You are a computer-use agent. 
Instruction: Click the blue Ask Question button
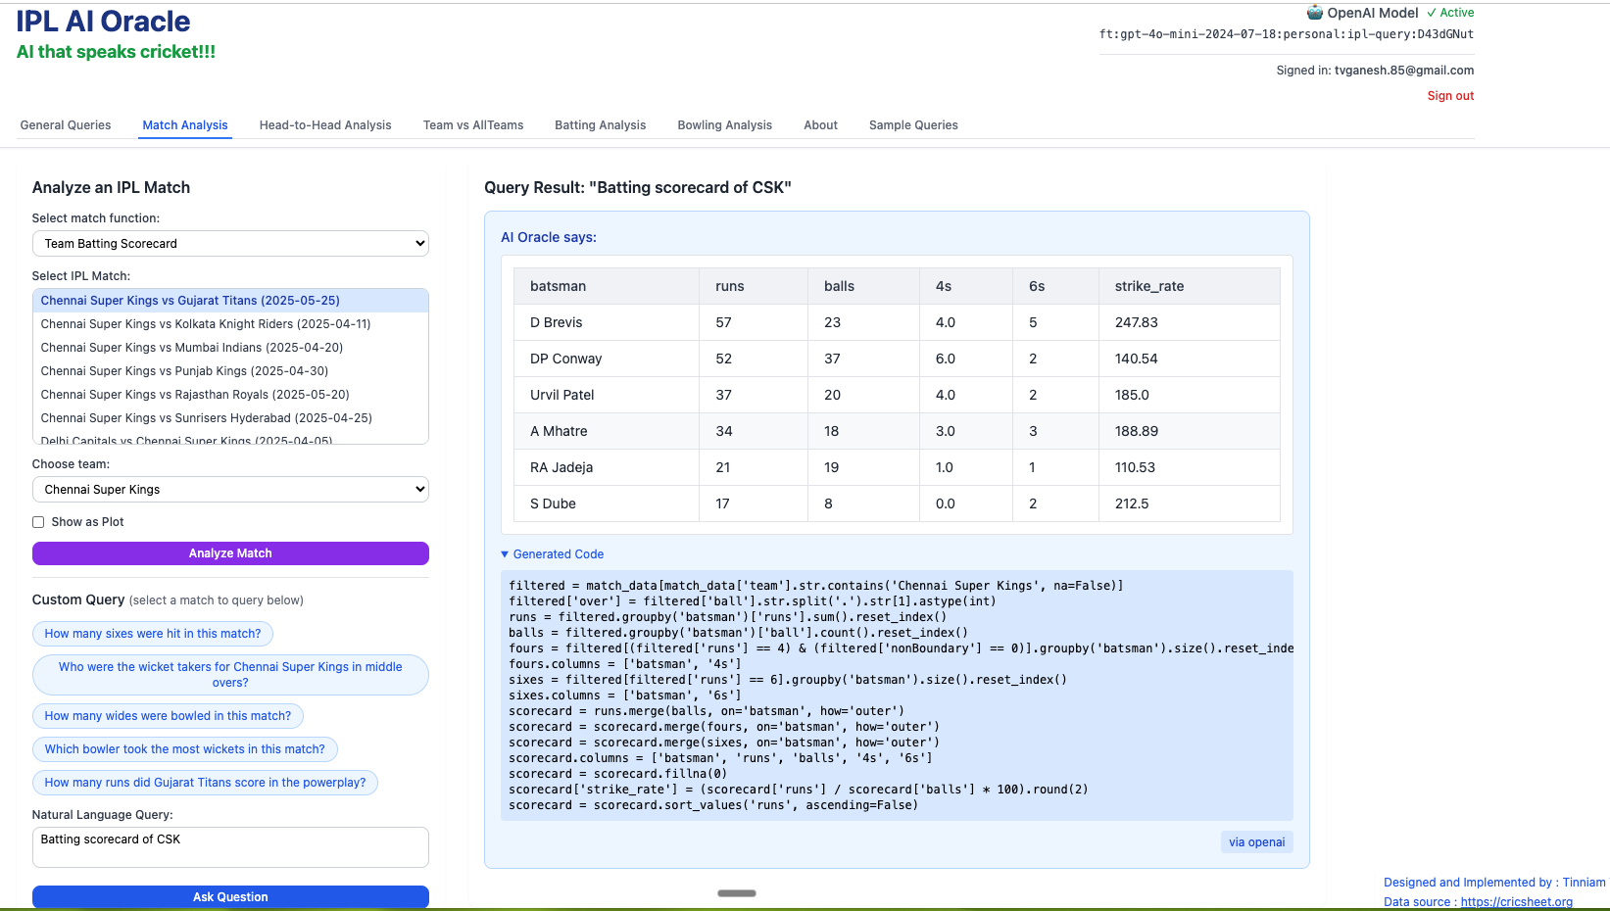[230, 896]
